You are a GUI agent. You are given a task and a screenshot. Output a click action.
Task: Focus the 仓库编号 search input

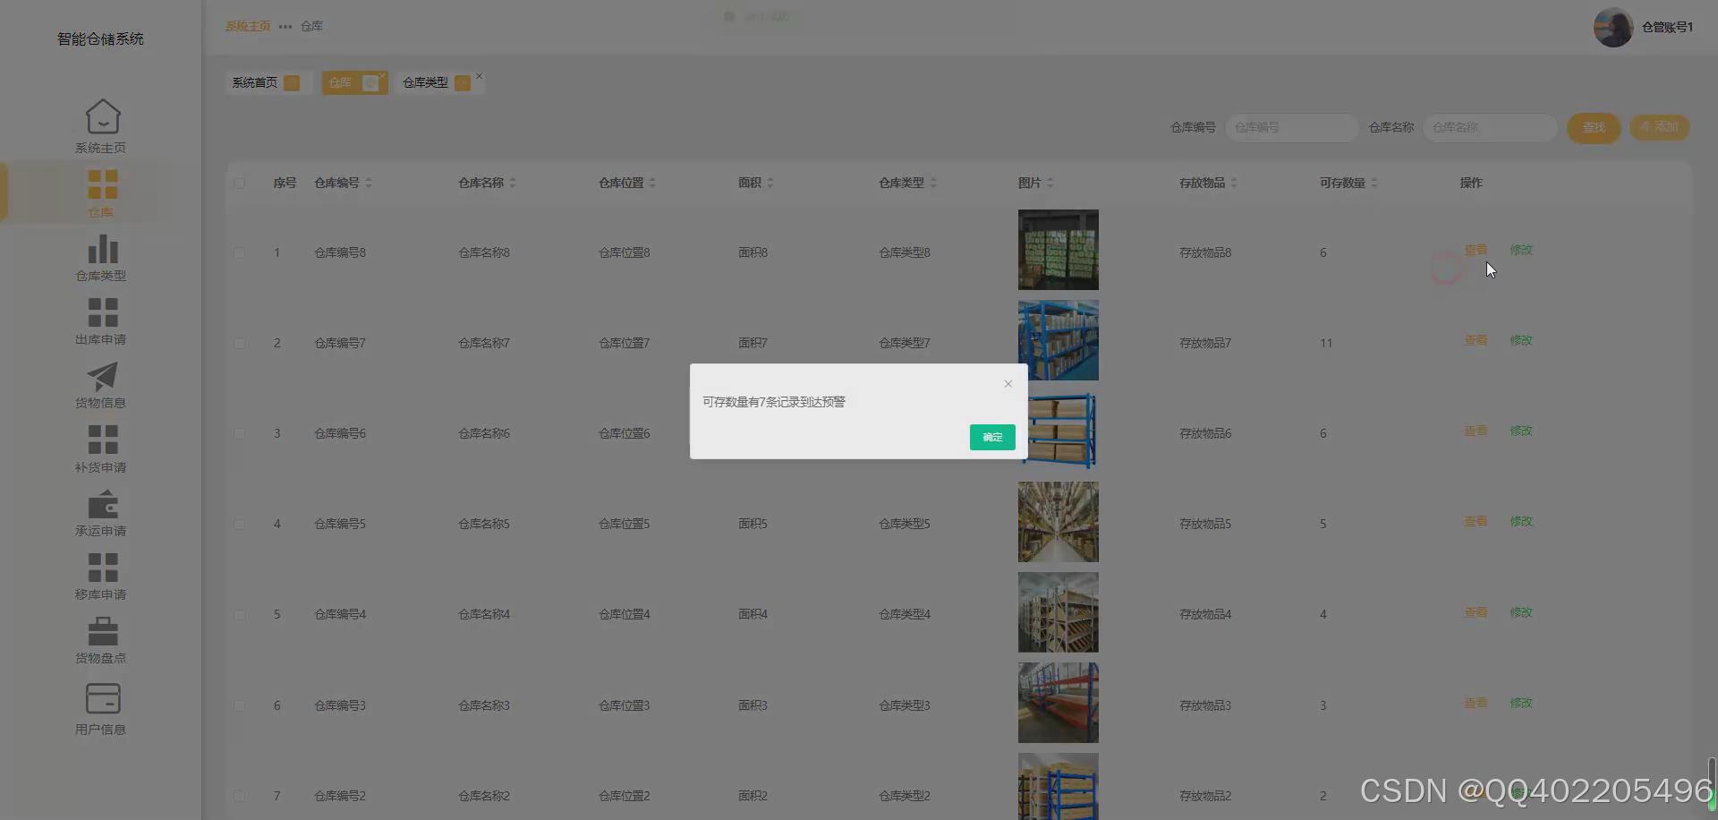click(1291, 127)
